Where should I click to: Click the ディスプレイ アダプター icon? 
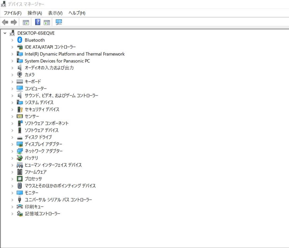click(20, 144)
